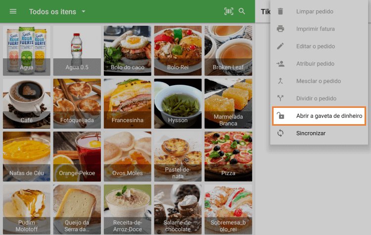Add the Fotoqueijada item

[77, 104]
